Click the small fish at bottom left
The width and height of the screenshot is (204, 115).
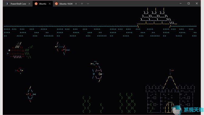[31, 94]
